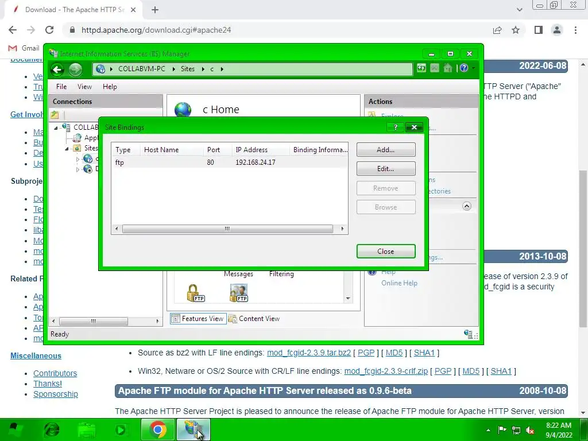Click the IP Address column header
588x441 pixels.
(260, 150)
